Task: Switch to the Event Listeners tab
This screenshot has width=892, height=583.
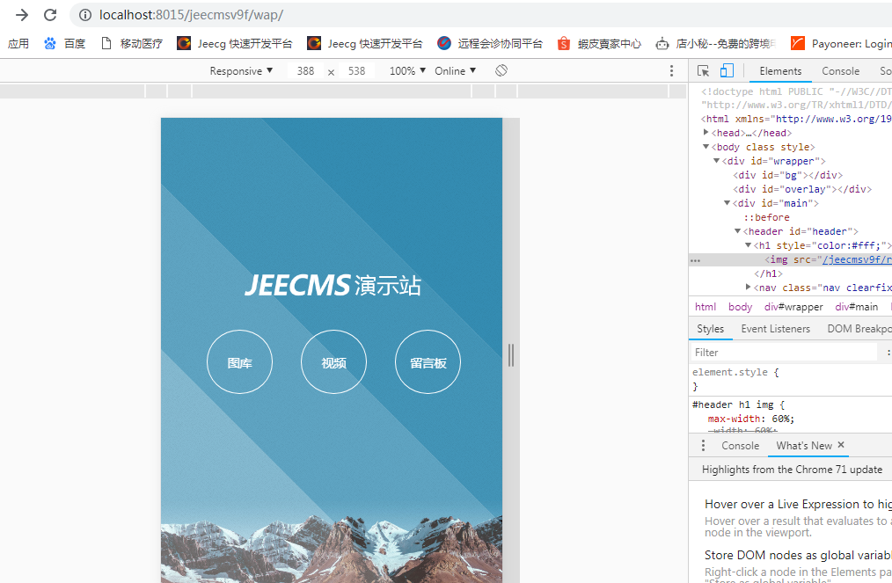Action: coord(775,329)
